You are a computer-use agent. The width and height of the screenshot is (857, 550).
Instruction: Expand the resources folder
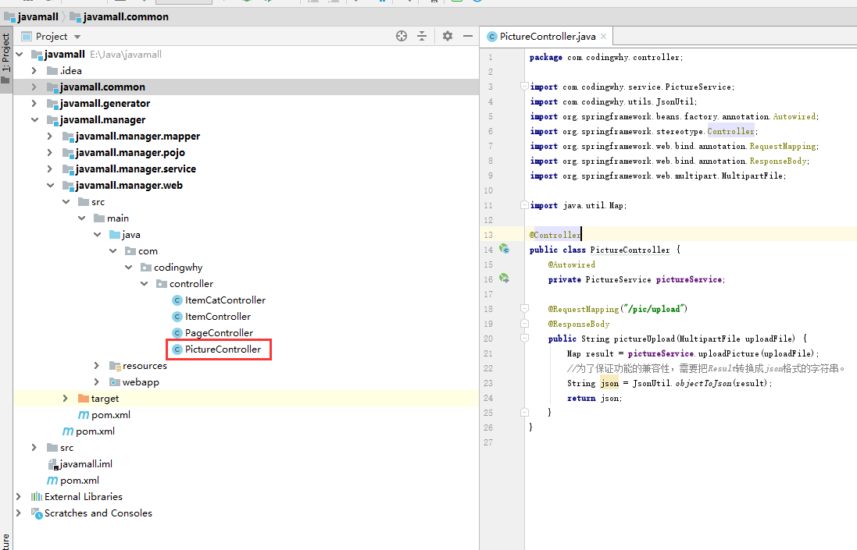pyautogui.click(x=97, y=366)
